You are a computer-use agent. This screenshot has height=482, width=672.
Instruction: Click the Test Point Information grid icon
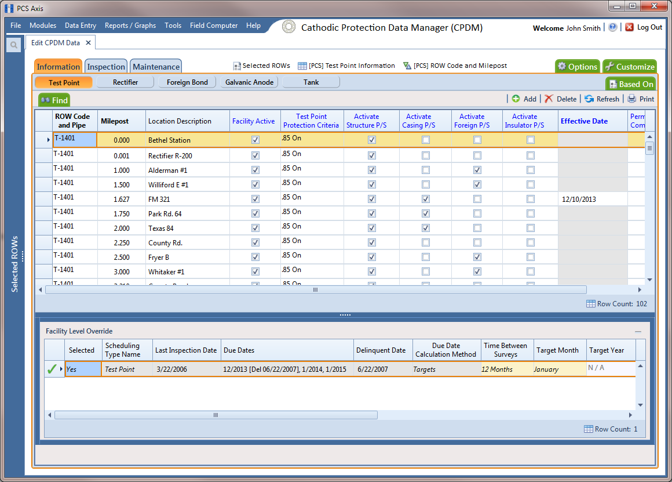302,66
